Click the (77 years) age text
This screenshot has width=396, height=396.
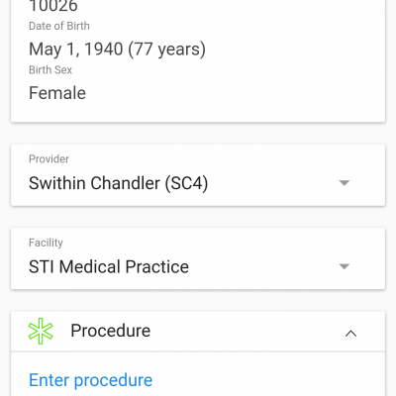click(166, 49)
